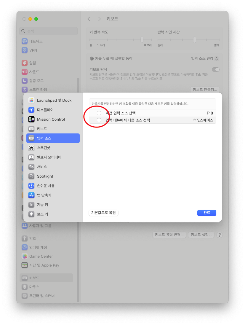The image size is (245, 325).
Task: Click the 네트워크 icon in the settings sidebar
Action: [25, 41]
